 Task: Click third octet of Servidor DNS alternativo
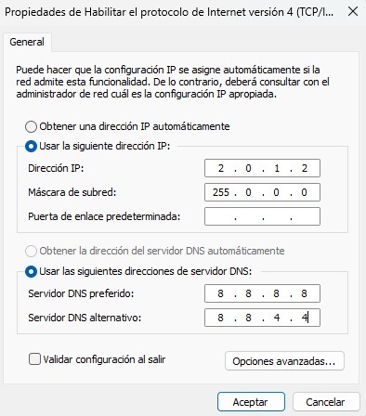[277, 318]
